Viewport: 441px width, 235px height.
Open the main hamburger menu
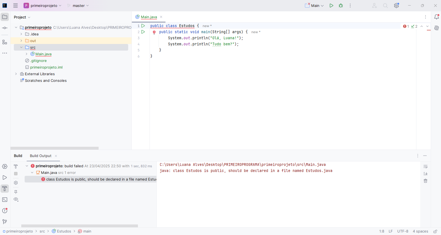pos(16,6)
